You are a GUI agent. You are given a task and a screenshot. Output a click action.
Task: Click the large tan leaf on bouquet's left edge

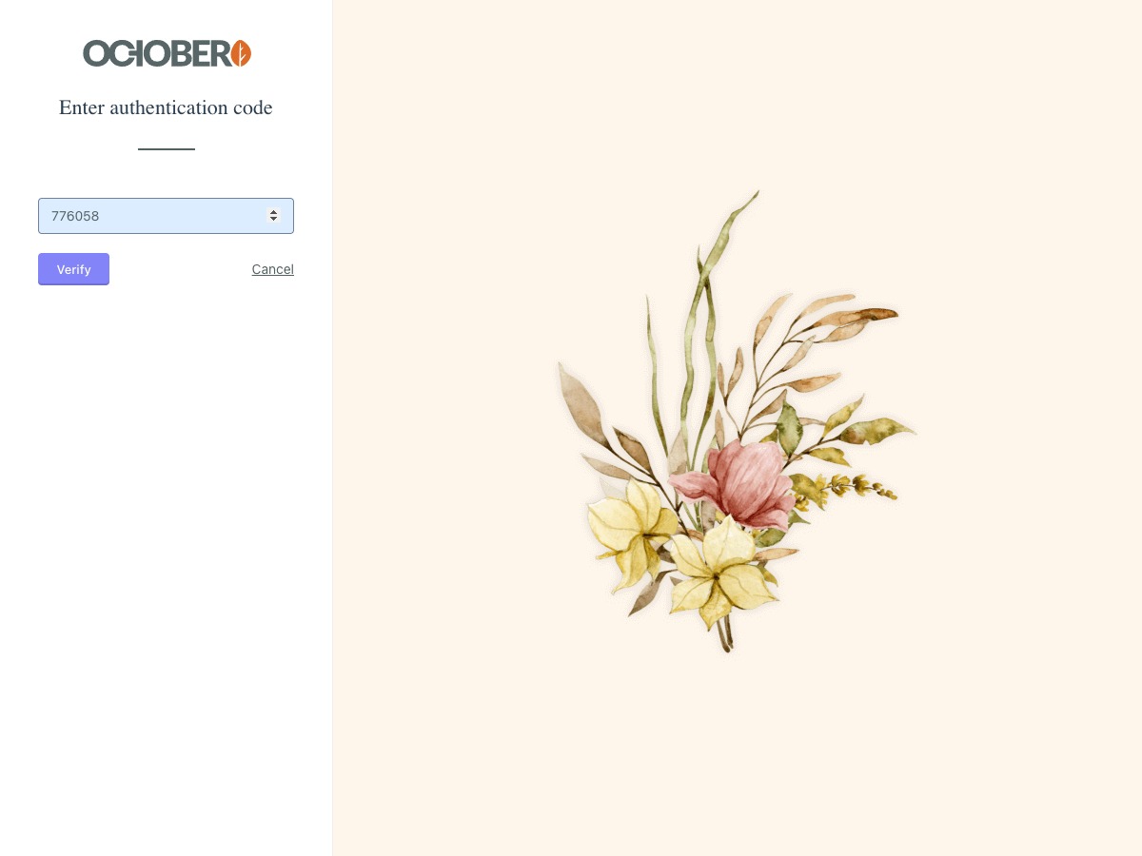click(582, 404)
